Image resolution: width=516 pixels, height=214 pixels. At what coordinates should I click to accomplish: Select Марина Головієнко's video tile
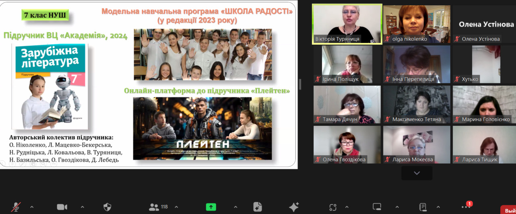click(484, 105)
